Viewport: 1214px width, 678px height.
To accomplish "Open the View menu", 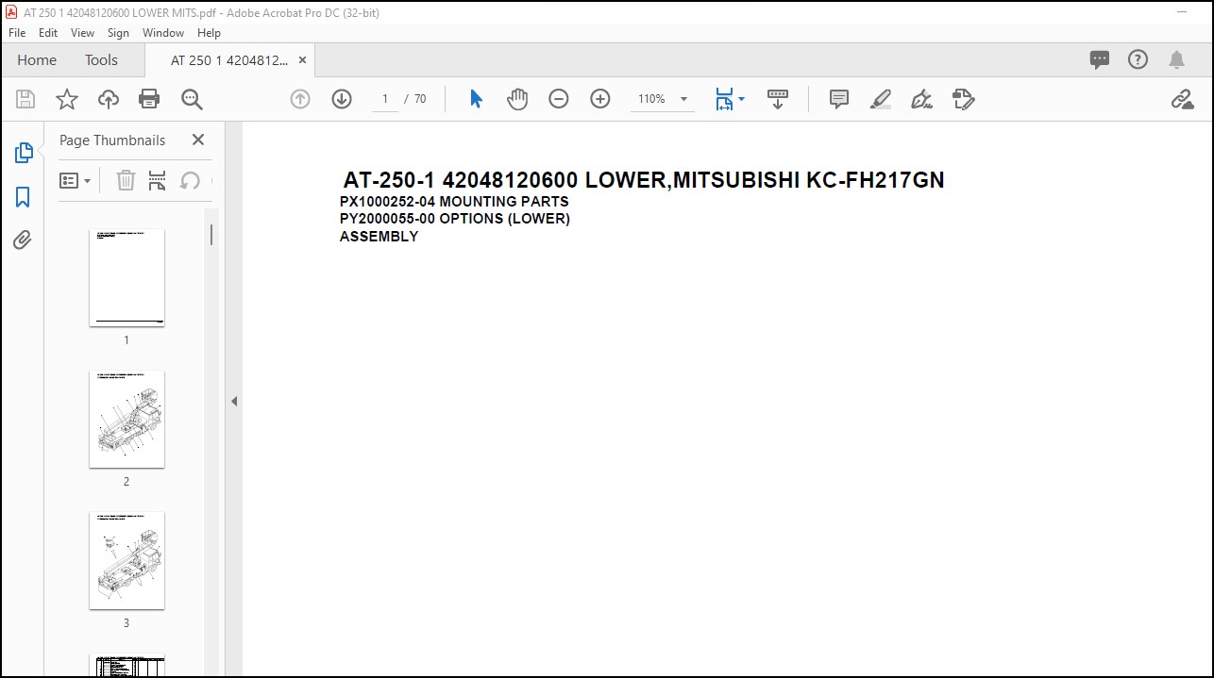I will click(x=83, y=32).
